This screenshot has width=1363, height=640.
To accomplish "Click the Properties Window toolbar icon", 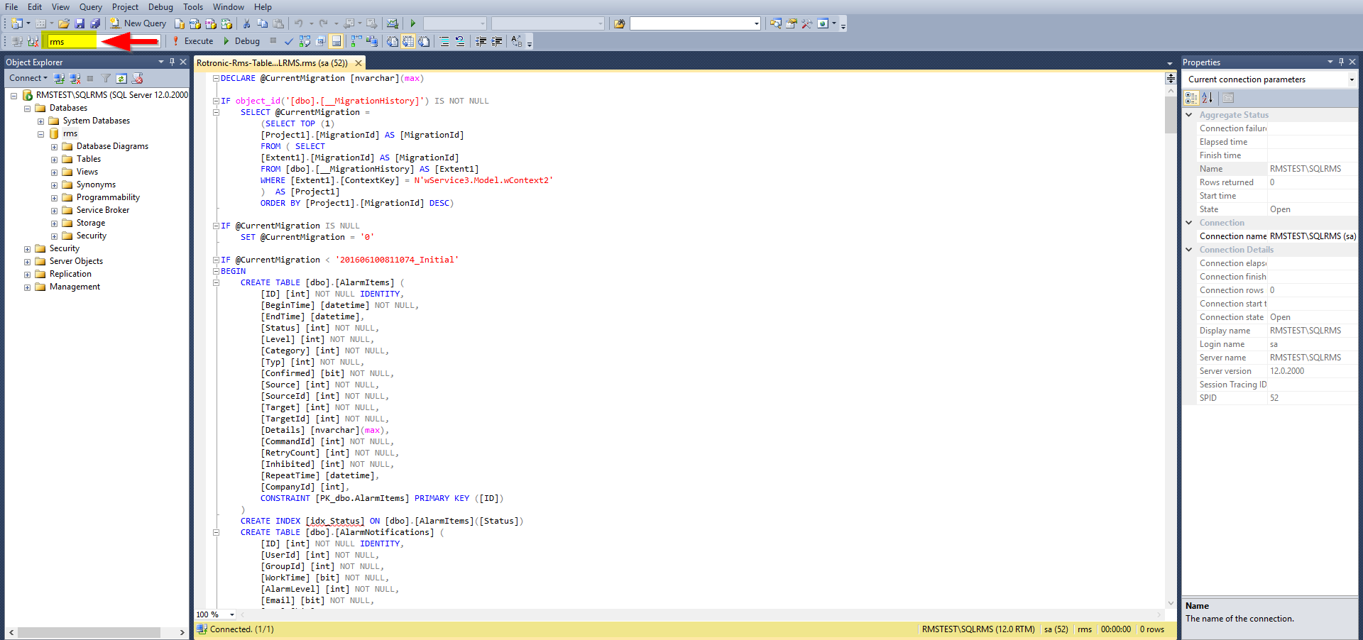I will pos(792,23).
